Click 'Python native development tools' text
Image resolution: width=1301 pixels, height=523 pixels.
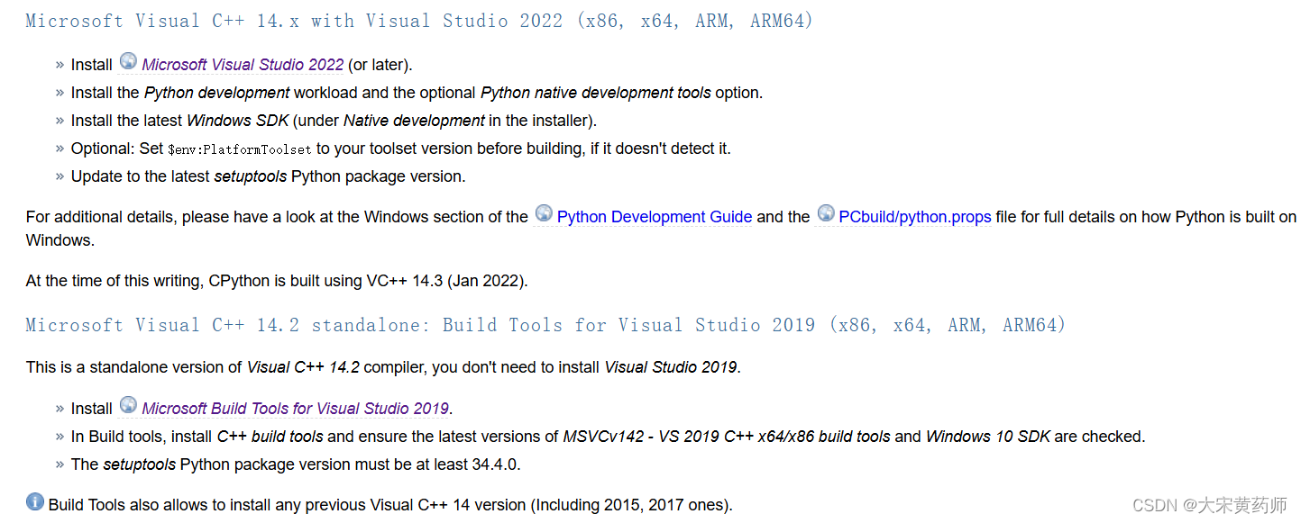pos(596,93)
